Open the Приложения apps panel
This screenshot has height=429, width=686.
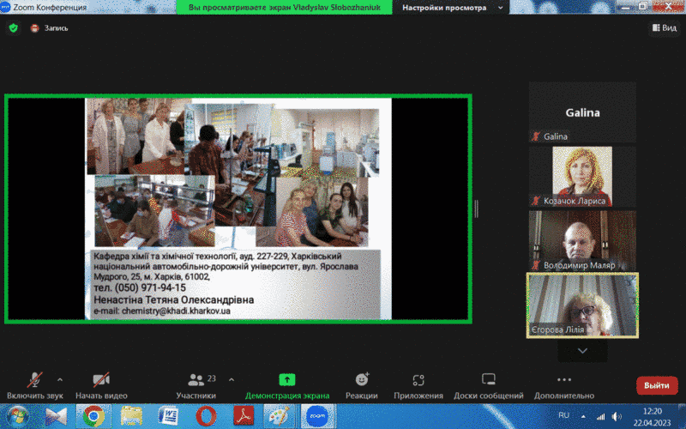[418, 385]
